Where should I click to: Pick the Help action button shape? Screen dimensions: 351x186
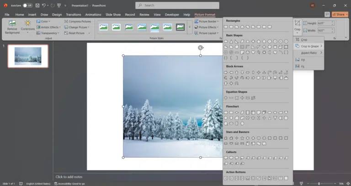pyautogui.click(x=281, y=178)
